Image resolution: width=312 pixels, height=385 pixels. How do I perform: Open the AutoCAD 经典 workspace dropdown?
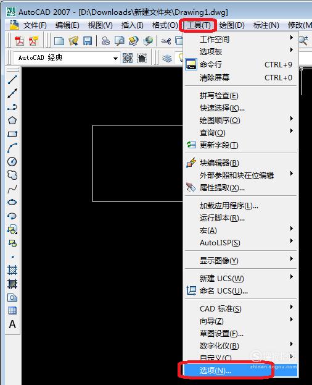coord(115,59)
